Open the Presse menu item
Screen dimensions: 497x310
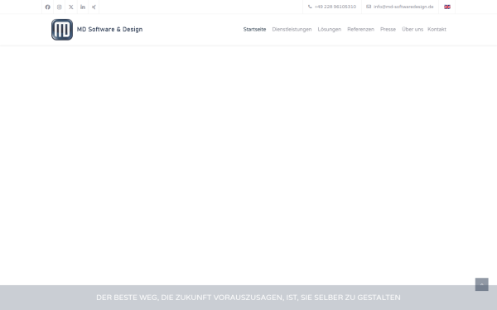[x=388, y=30]
